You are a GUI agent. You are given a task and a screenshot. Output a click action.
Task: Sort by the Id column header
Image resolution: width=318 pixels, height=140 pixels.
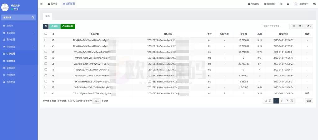pos(53,34)
